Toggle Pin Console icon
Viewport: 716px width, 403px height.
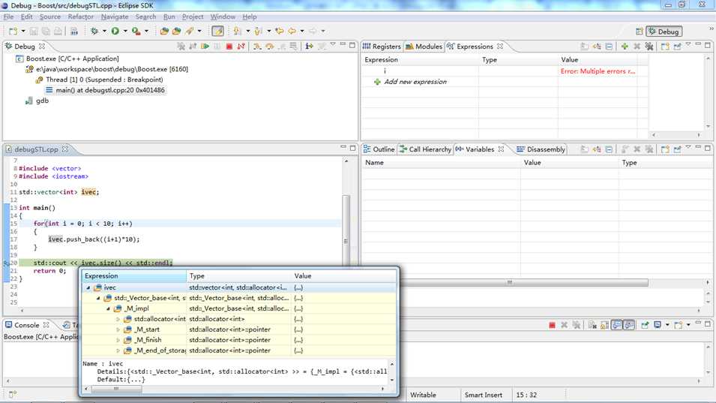point(645,325)
